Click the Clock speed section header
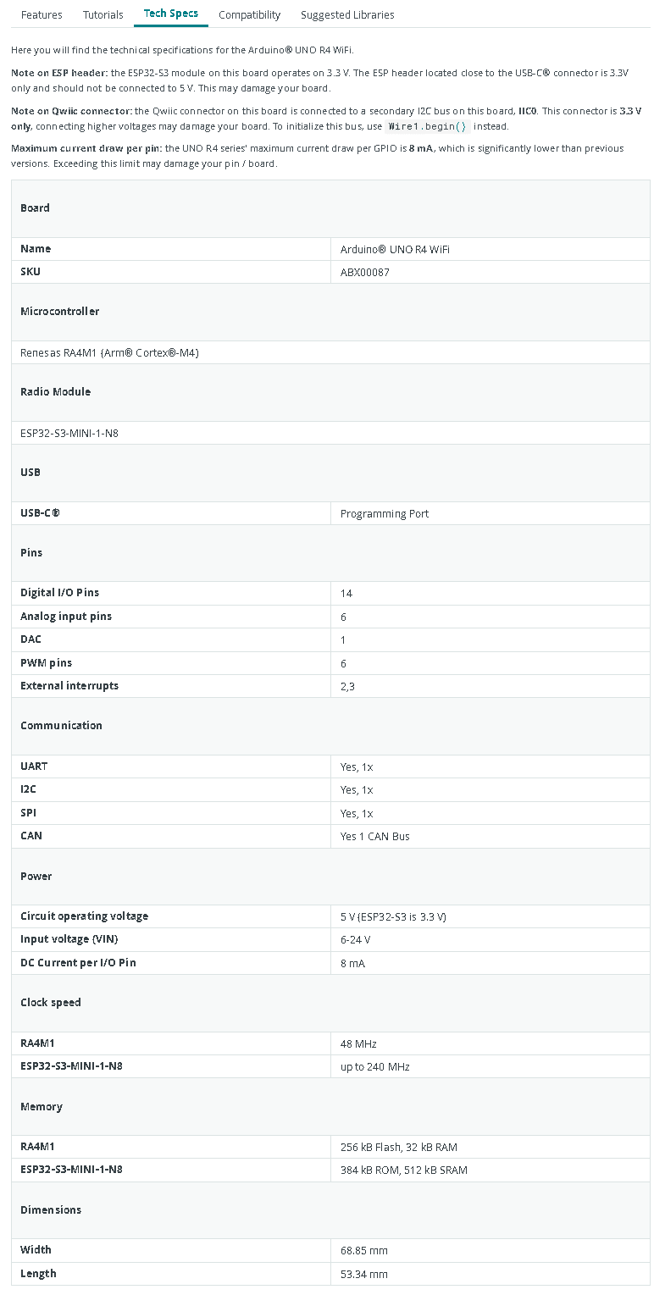The width and height of the screenshot is (654, 1295). point(51,1002)
